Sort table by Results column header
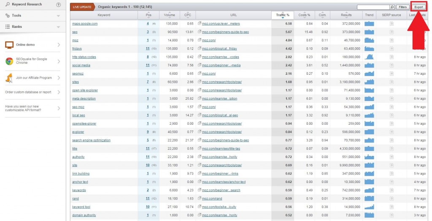Screen dimensions: 432x221 (346, 15)
